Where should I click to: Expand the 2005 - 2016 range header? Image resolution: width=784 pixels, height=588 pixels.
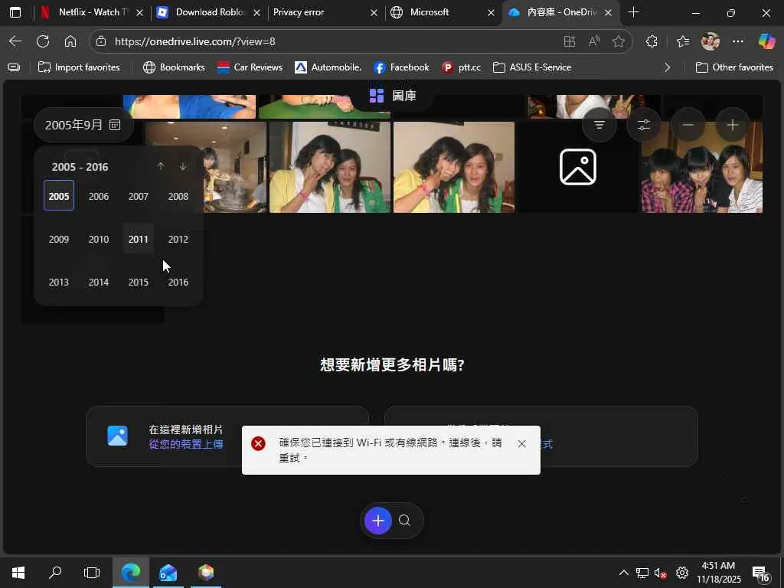point(80,167)
